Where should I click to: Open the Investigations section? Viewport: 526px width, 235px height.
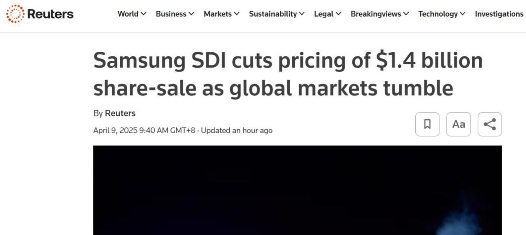tap(499, 14)
